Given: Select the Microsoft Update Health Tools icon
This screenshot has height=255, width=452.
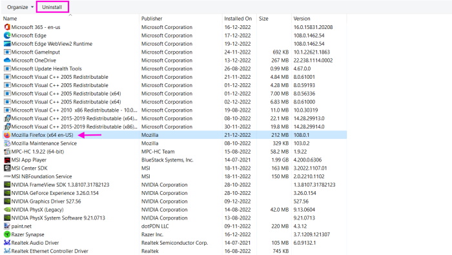Looking at the screenshot, I should click(7, 68).
